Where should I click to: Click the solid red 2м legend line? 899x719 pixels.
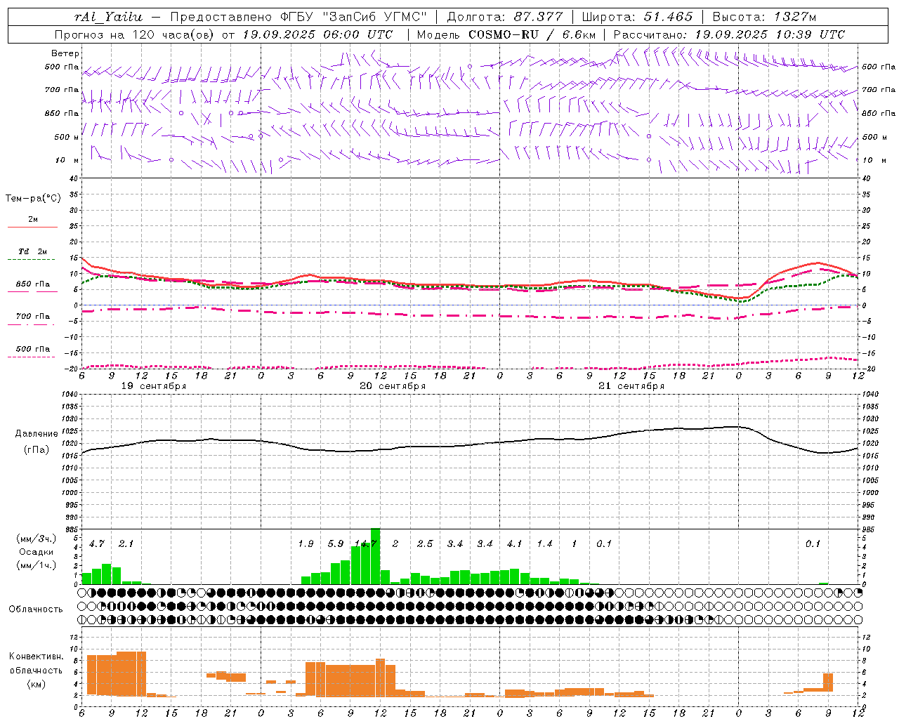(32, 227)
